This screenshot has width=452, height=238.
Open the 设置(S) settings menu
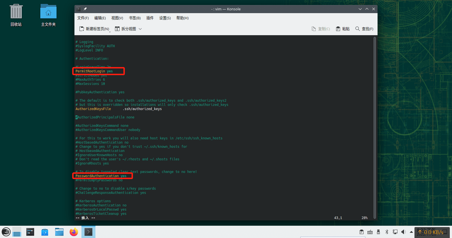[x=165, y=18]
